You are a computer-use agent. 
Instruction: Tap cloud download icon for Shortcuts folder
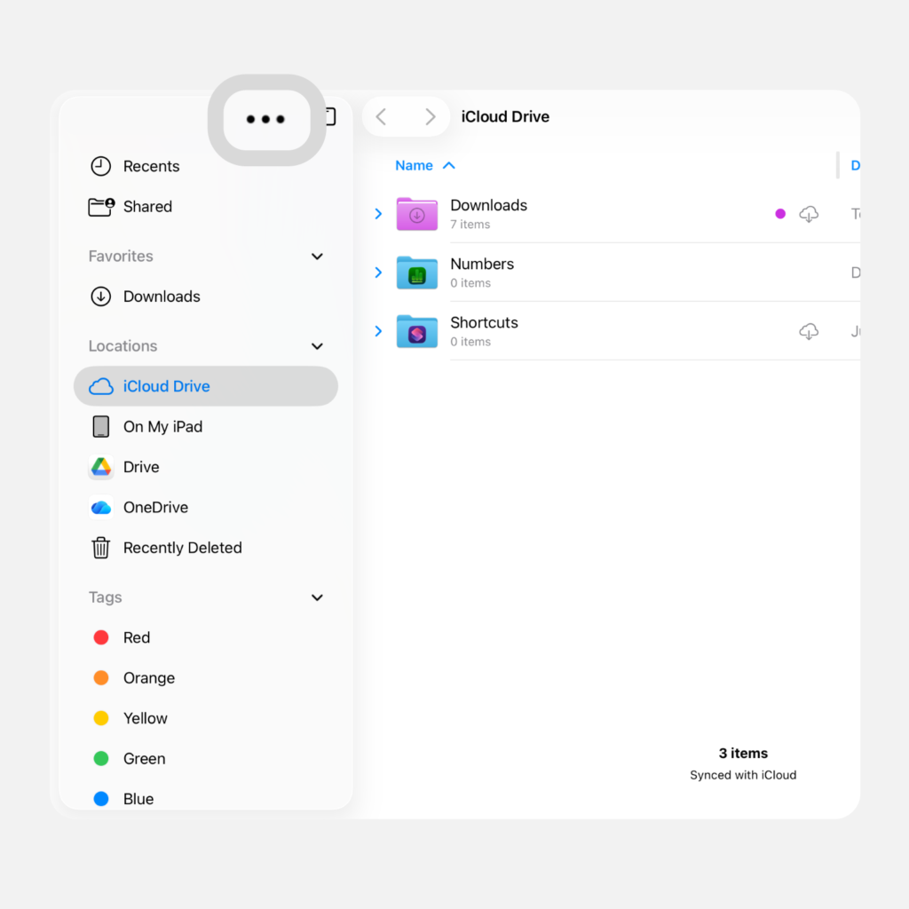(x=809, y=331)
